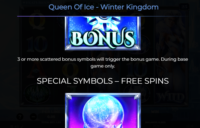Image resolution: width=200 pixels, height=128 pixels.
Task: Mute sound using the speaker icon
Action: coord(17,126)
